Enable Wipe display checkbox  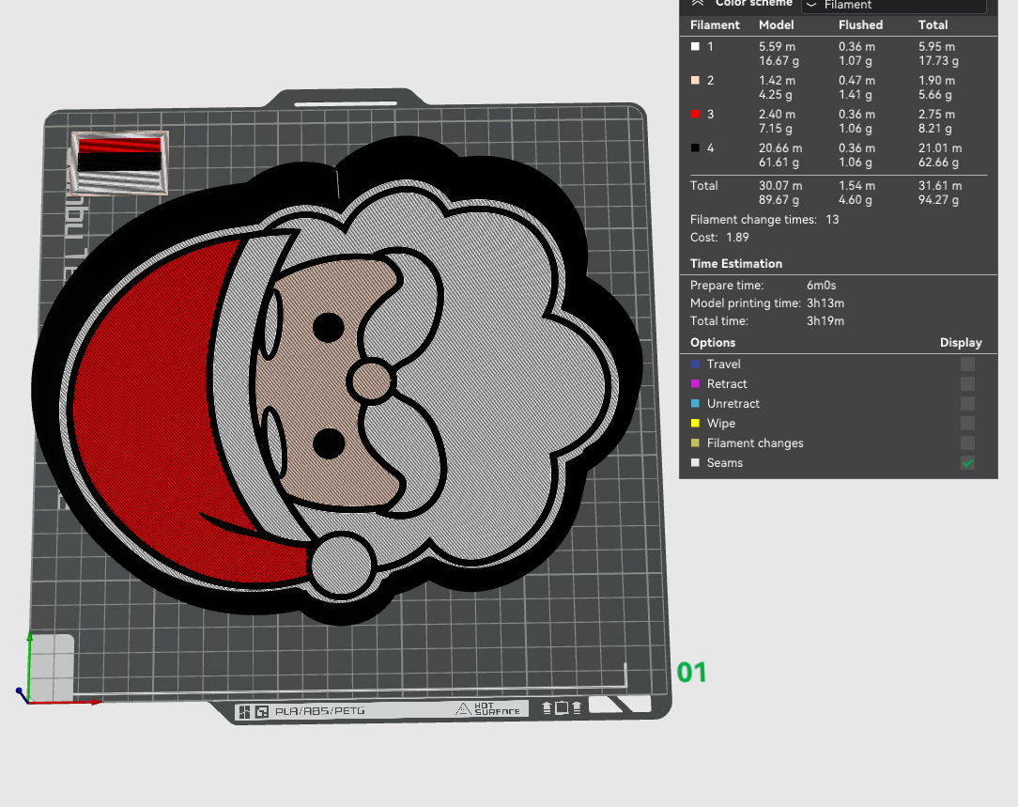(x=967, y=424)
